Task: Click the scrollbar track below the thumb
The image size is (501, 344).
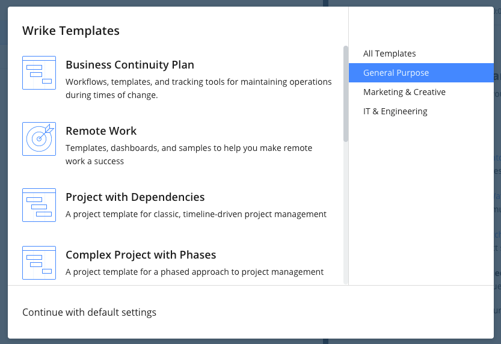Action: (x=346, y=212)
